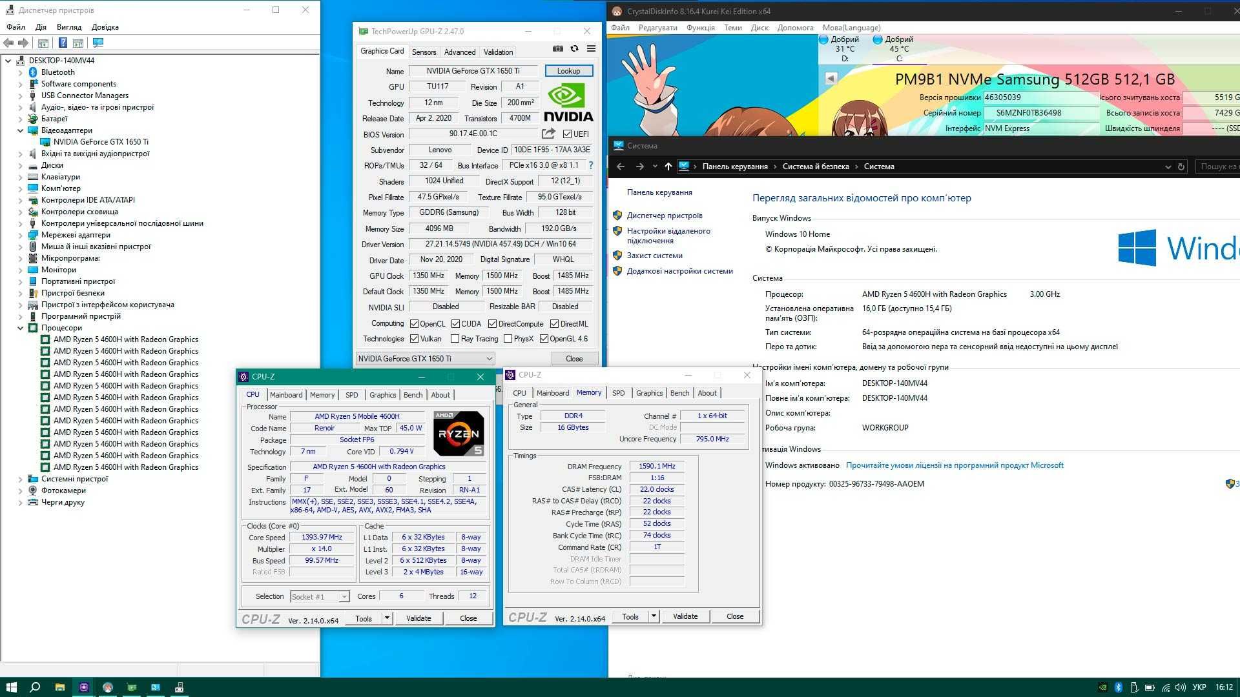Refresh the System control panel address bar
This screenshot has height=697, width=1240.
point(1181,167)
